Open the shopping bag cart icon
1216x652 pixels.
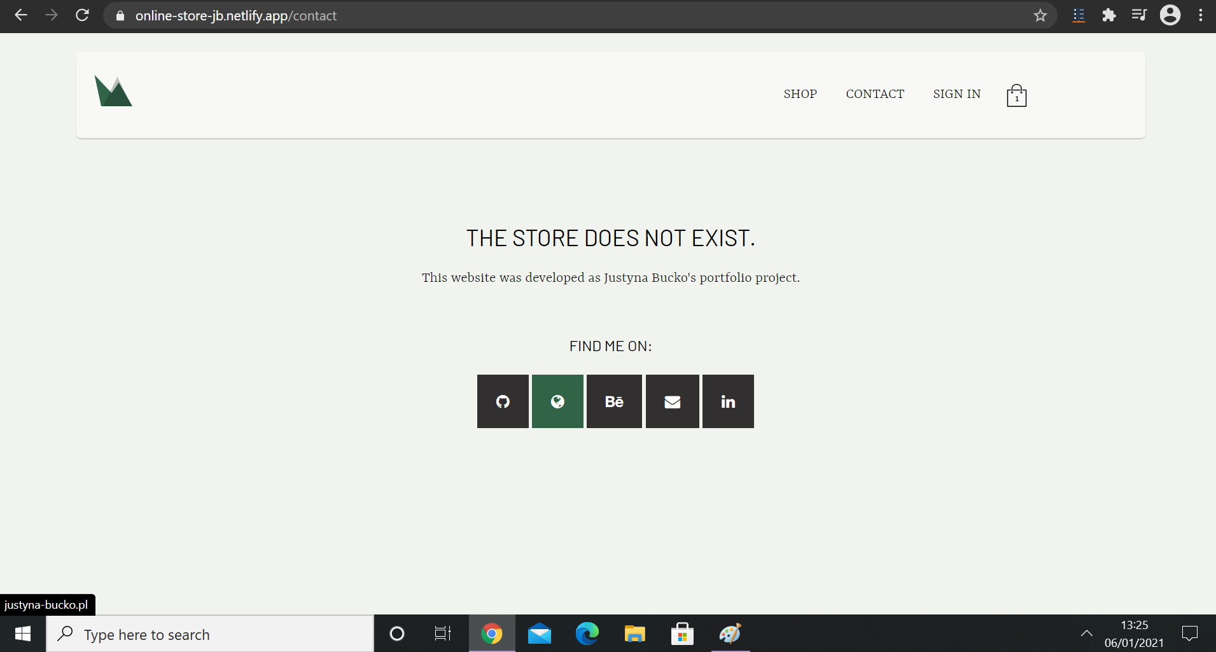click(1016, 95)
